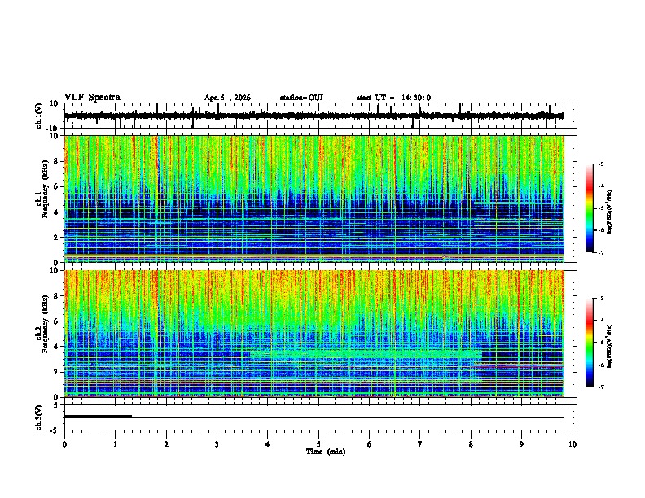Screen dimensions: 645x498
Task: Click the time-axis tick label "8"
Action: (471, 444)
